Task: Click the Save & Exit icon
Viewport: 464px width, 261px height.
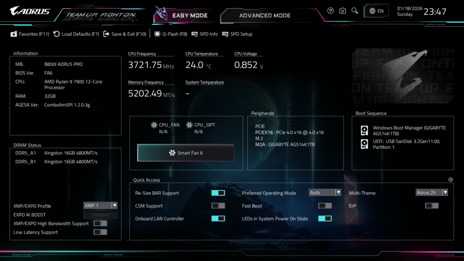Action: [x=106, y=34]
